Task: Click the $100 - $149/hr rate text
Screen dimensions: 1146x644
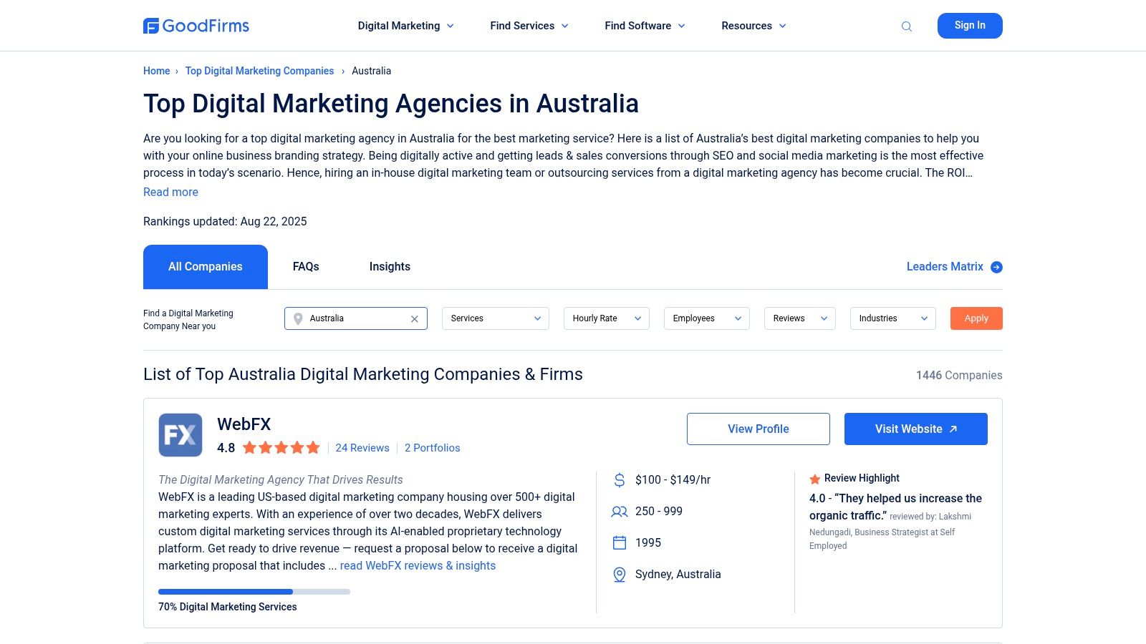Action: 673,480
